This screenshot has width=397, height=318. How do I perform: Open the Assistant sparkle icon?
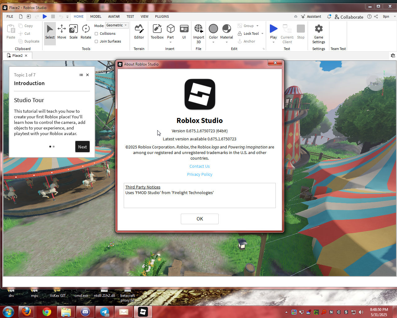click(x=303, y=16)
